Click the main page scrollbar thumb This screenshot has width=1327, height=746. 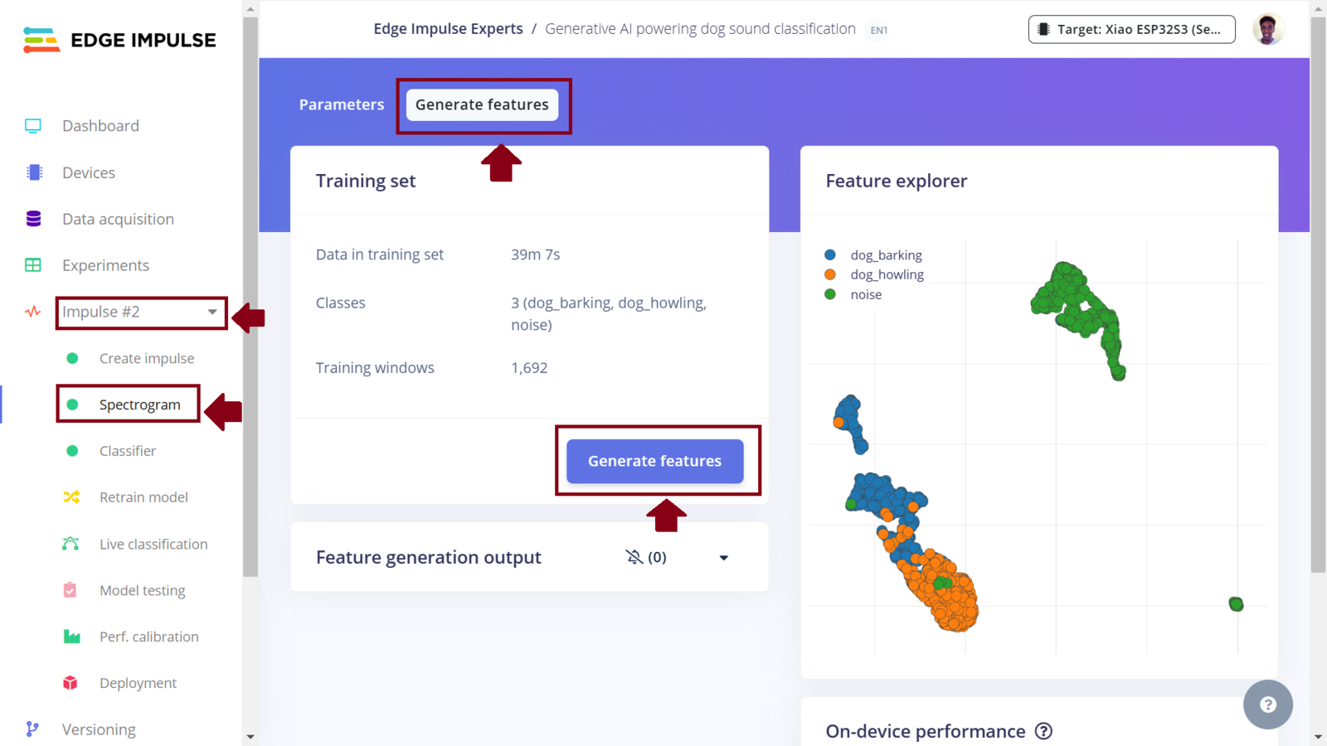tap(1318, 294)
